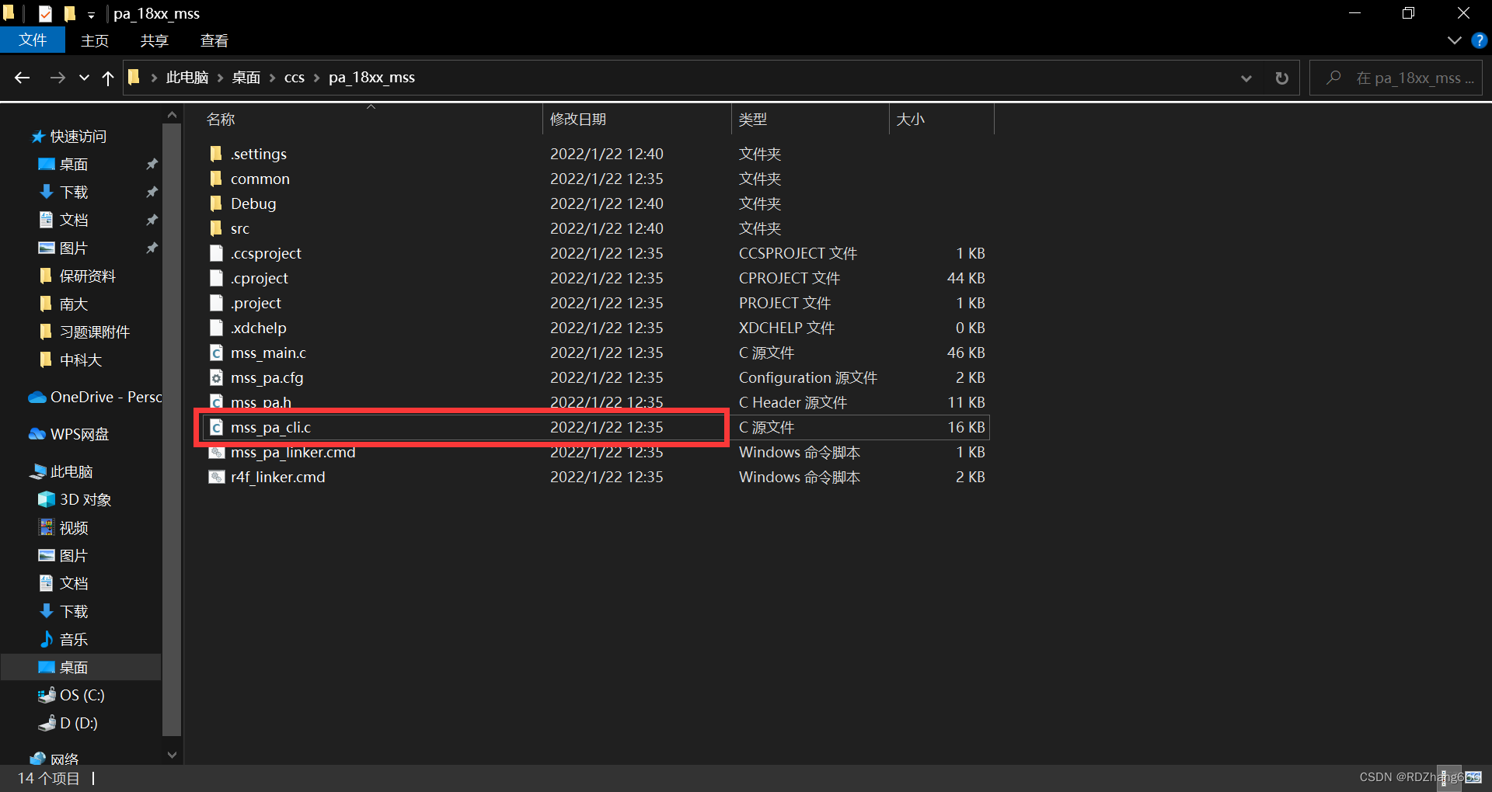Viewport: 1492px width, 792px height.
Task: Click the Back navigation arrow
Action: [x=22, y=78]
